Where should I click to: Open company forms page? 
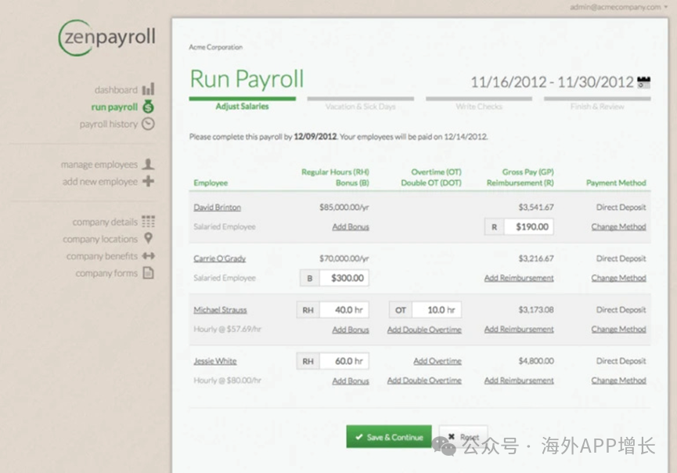tap(106, 273)
